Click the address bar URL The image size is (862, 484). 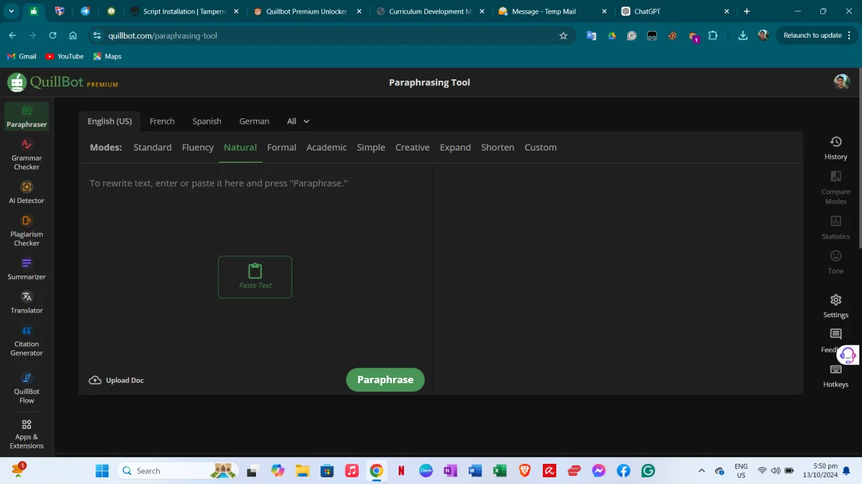point(162,36)
